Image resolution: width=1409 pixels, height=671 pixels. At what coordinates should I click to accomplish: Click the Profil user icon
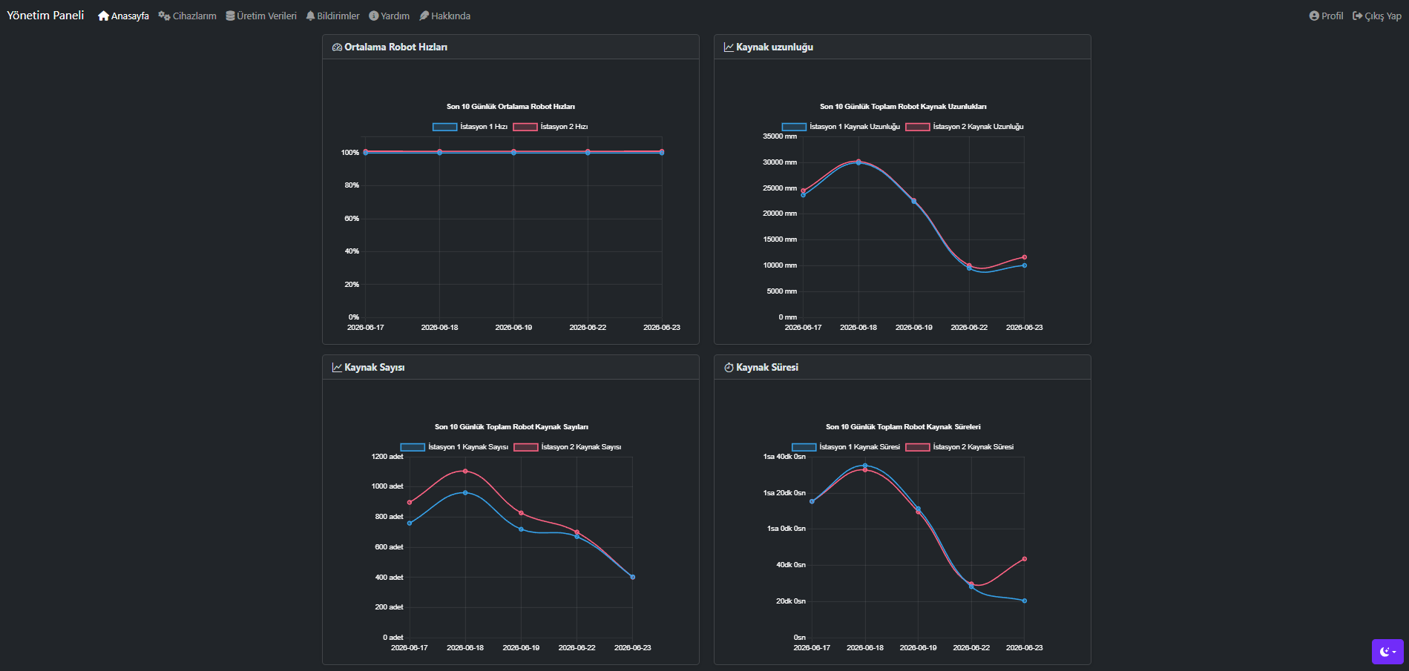tap(1314, 16)
